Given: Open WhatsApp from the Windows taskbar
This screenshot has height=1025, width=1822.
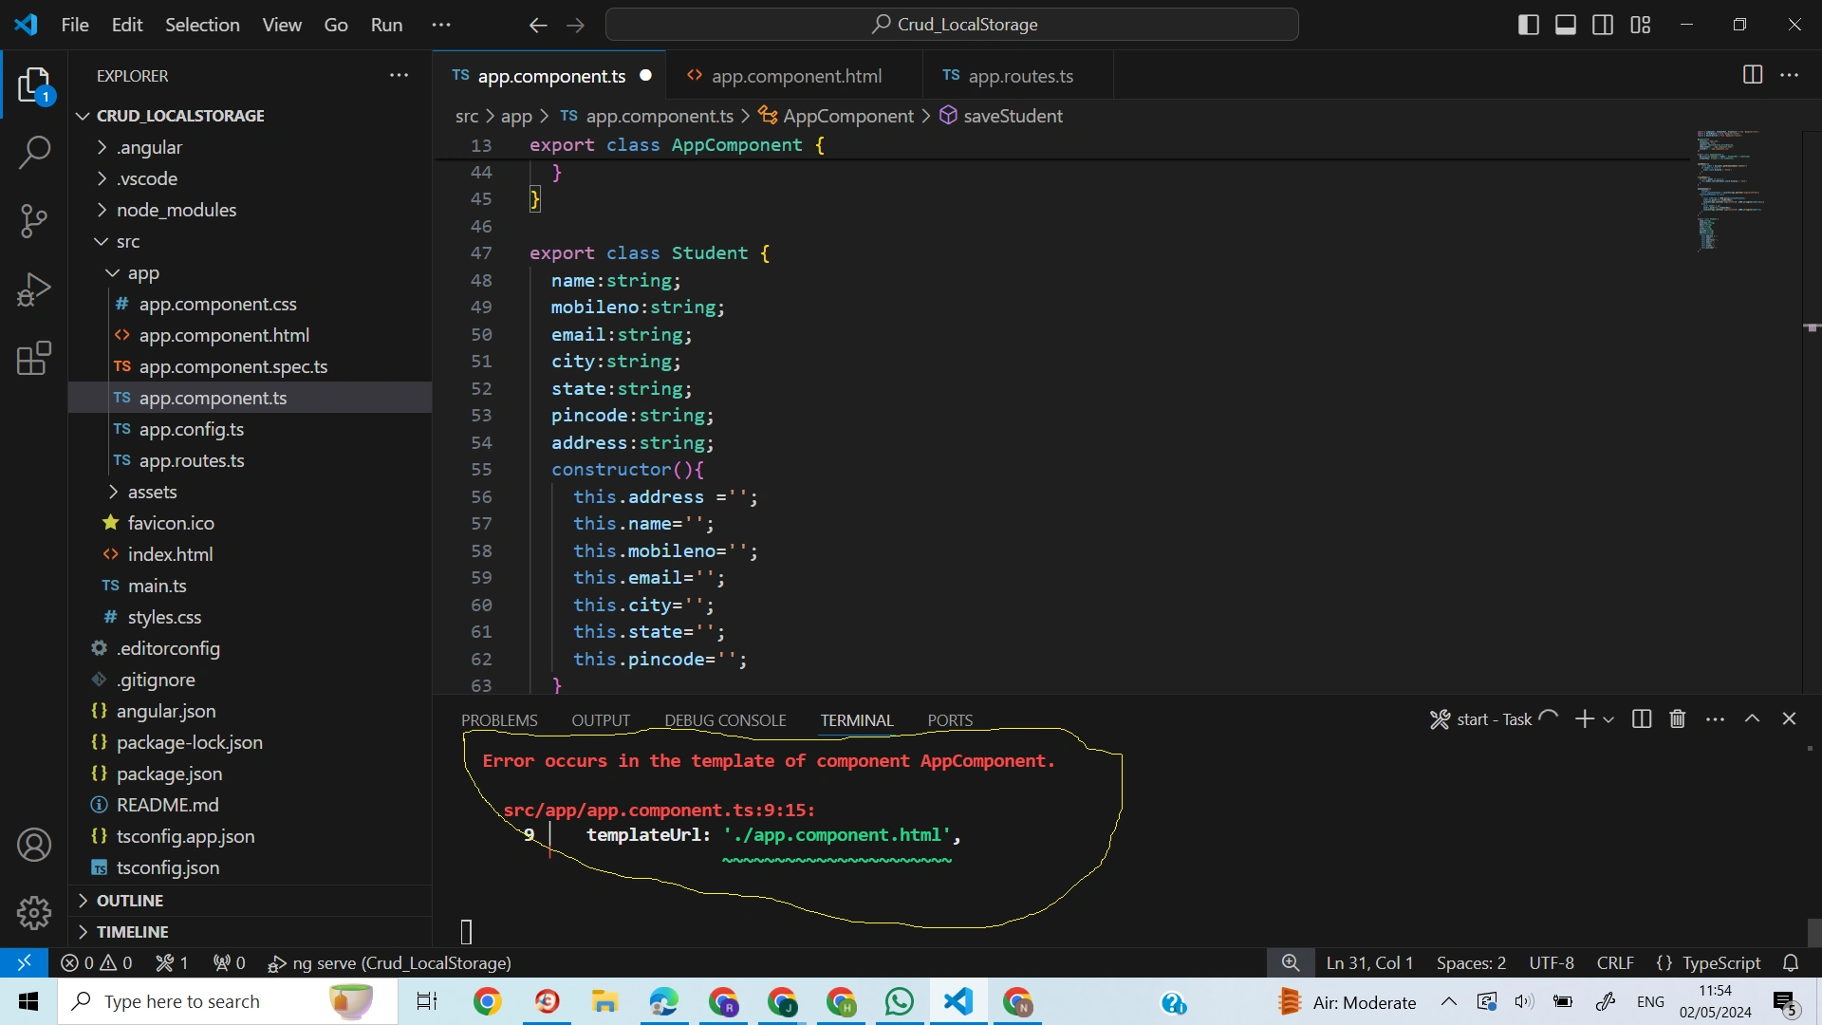Looking at the screenshot, I should coord(900,1002).
